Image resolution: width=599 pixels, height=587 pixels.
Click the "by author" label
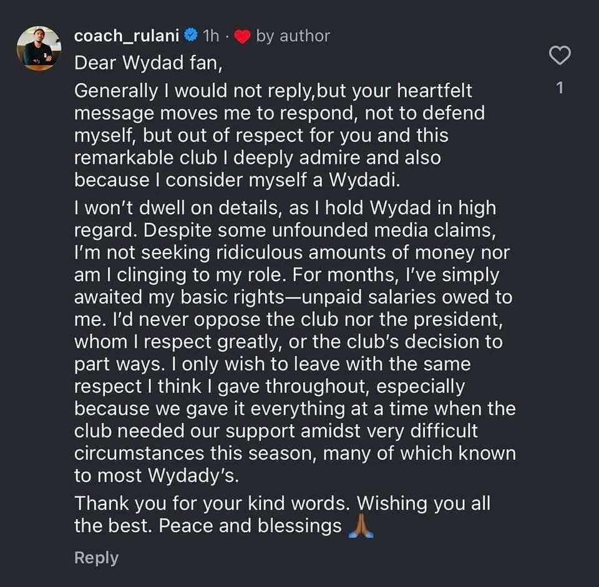coord(293,36)
